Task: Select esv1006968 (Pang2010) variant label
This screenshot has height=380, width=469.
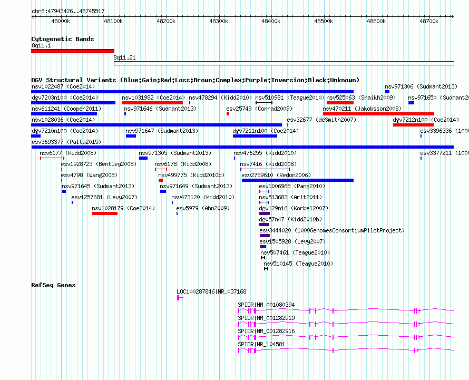Action: pos(292,186)
